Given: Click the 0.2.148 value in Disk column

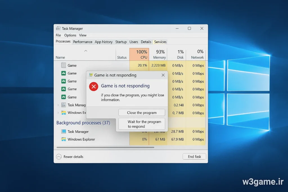Looking at the screenshot, I should pyautogui.click(x=179, y=105).
